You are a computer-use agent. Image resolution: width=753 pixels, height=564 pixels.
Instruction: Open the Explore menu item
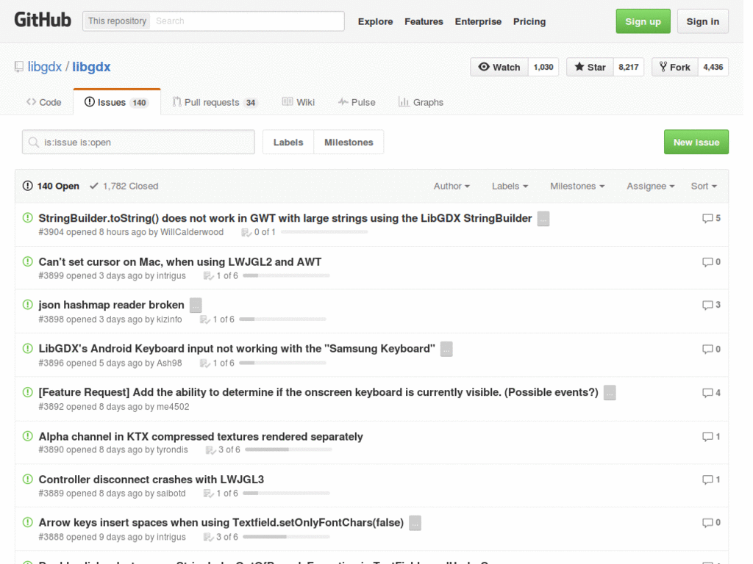coord(375,21)
